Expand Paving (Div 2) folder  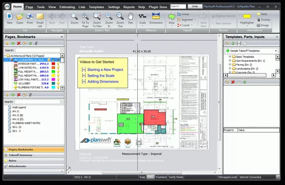(x=230, y=65)
